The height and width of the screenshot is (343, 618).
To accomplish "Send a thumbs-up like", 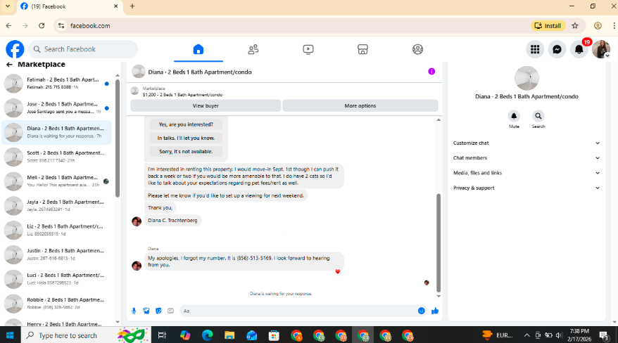I will (x=435, y=311).
